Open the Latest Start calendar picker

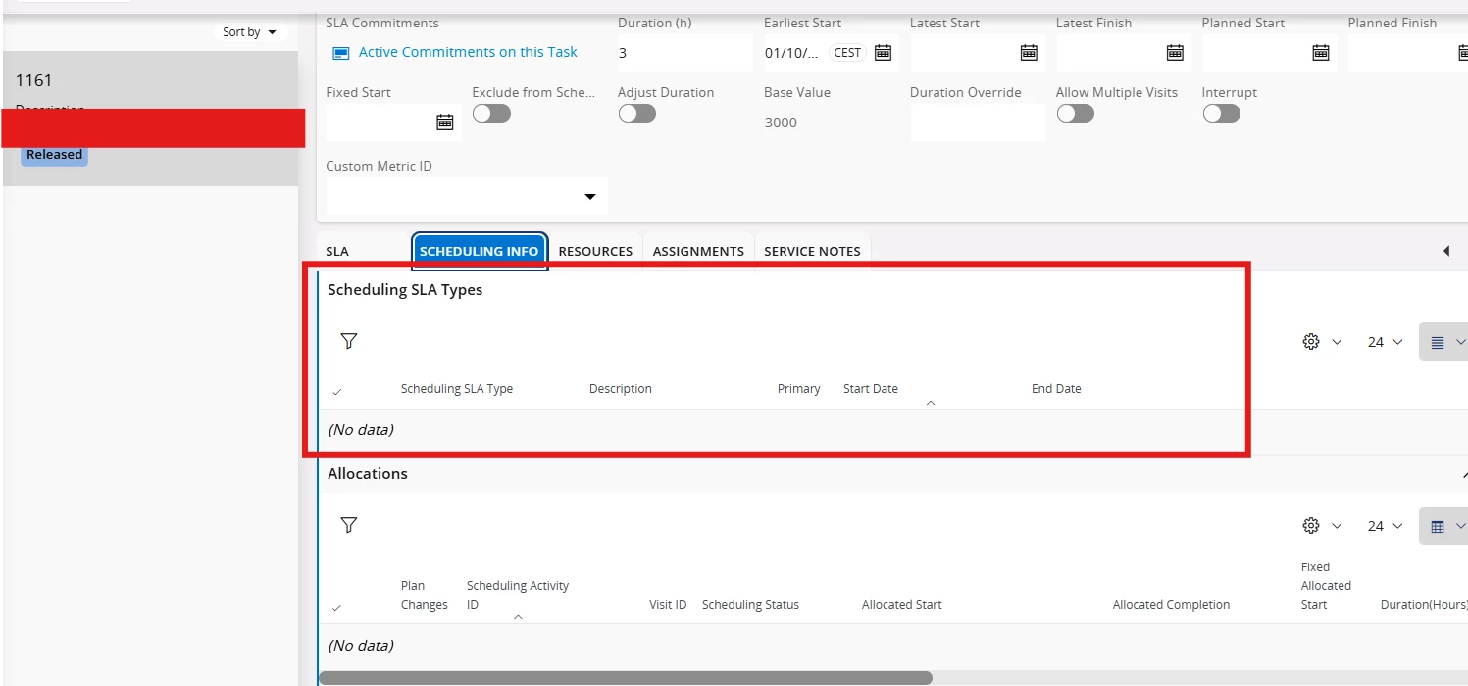pos(1029,53)
